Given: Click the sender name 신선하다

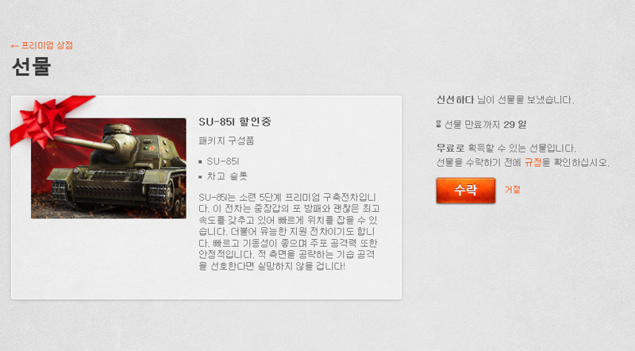Looking at the screenshot, I should point(455,100).
